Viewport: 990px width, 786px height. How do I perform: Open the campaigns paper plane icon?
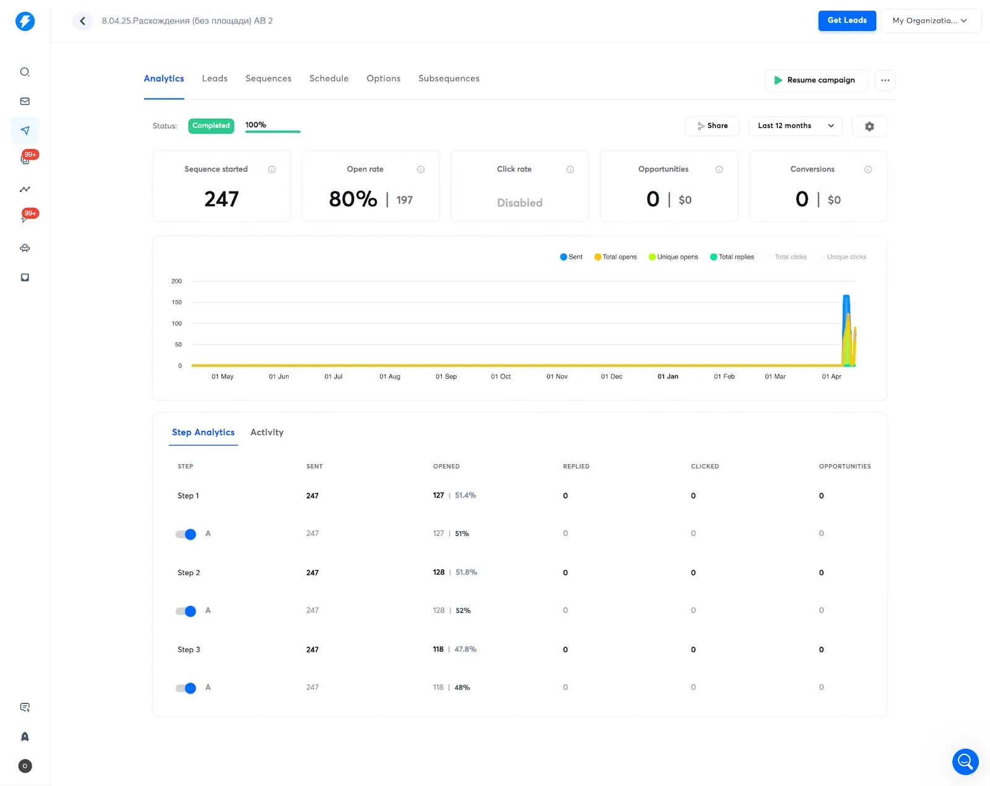pos(25,131)
